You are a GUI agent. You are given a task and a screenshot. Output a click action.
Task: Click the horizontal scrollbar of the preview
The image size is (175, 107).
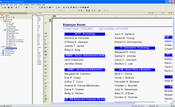point(112,103)
